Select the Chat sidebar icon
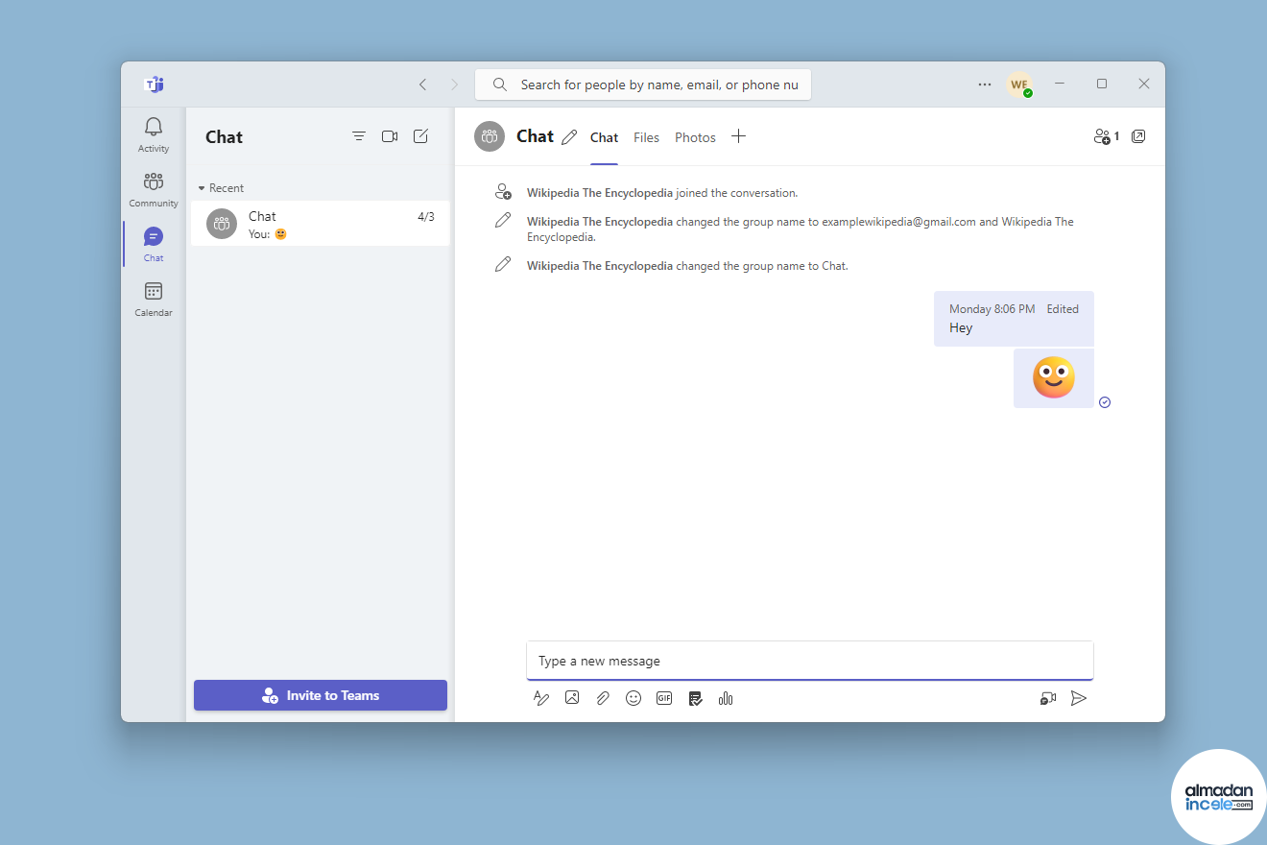The image size is (1267, 845). (154, 244)
